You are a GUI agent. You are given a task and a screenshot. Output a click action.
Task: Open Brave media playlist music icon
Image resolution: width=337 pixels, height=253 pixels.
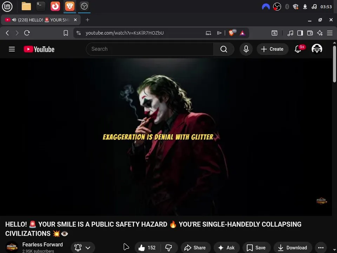290,33
